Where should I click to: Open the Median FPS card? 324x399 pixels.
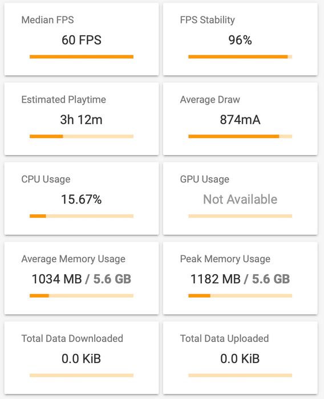(82, 39)
